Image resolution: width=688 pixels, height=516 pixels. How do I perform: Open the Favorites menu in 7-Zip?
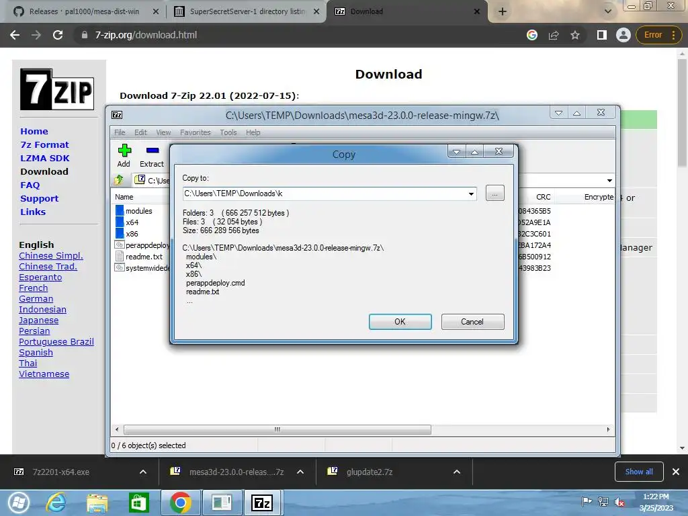(196, 132)
